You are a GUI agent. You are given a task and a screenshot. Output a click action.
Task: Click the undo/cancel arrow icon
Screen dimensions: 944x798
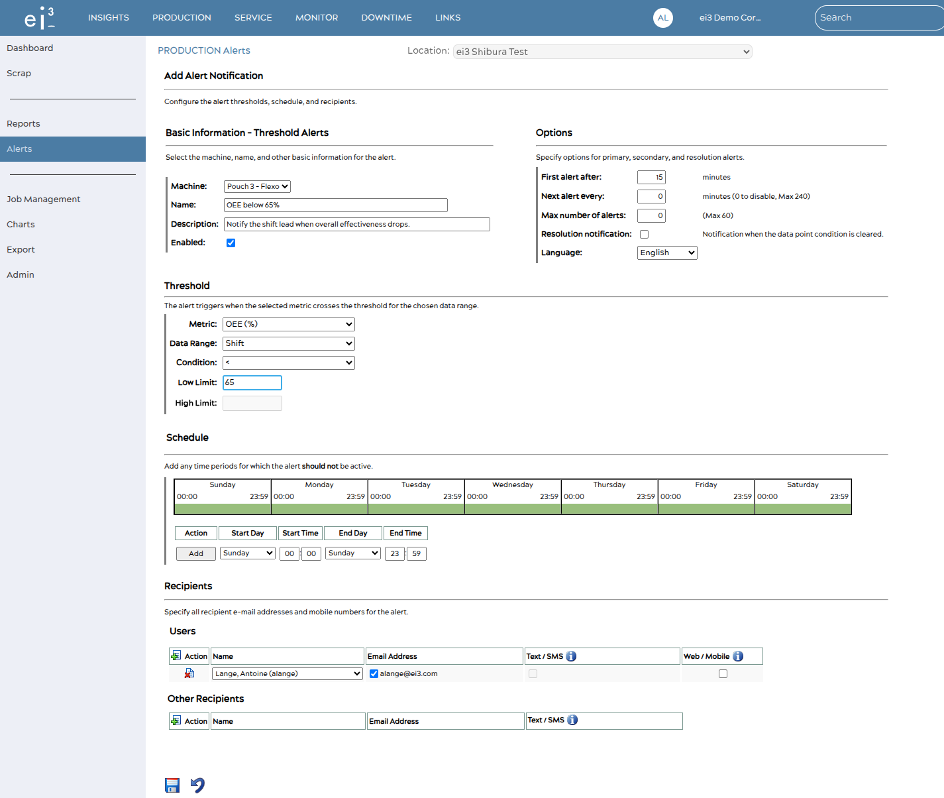(197, 785)
